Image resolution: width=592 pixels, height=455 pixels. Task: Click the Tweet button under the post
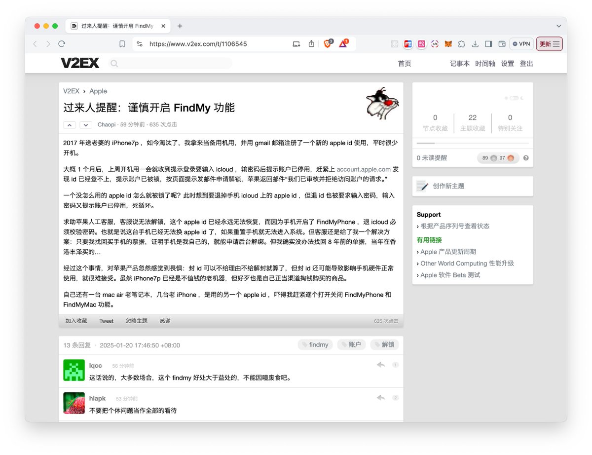pyautogui.click(x=107, y=321)
